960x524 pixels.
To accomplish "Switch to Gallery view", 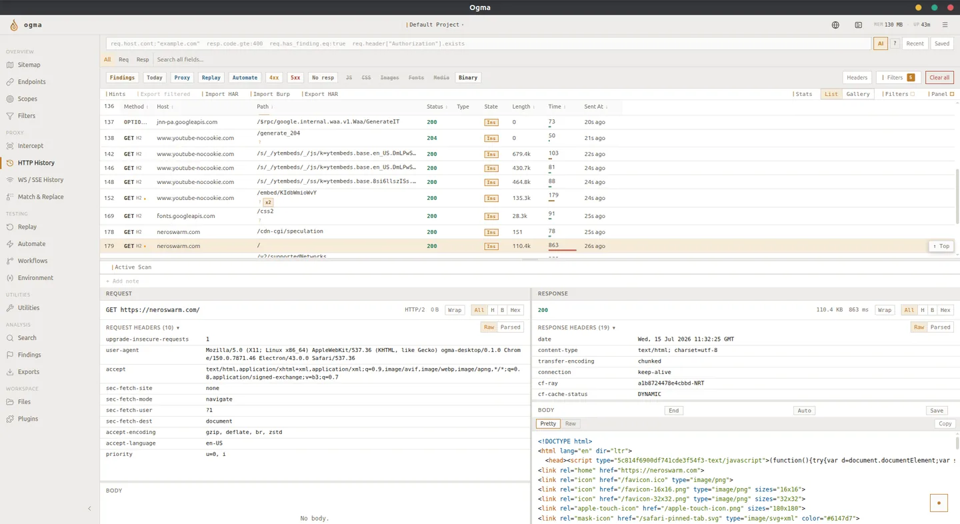I will click(x=858, y=94).
